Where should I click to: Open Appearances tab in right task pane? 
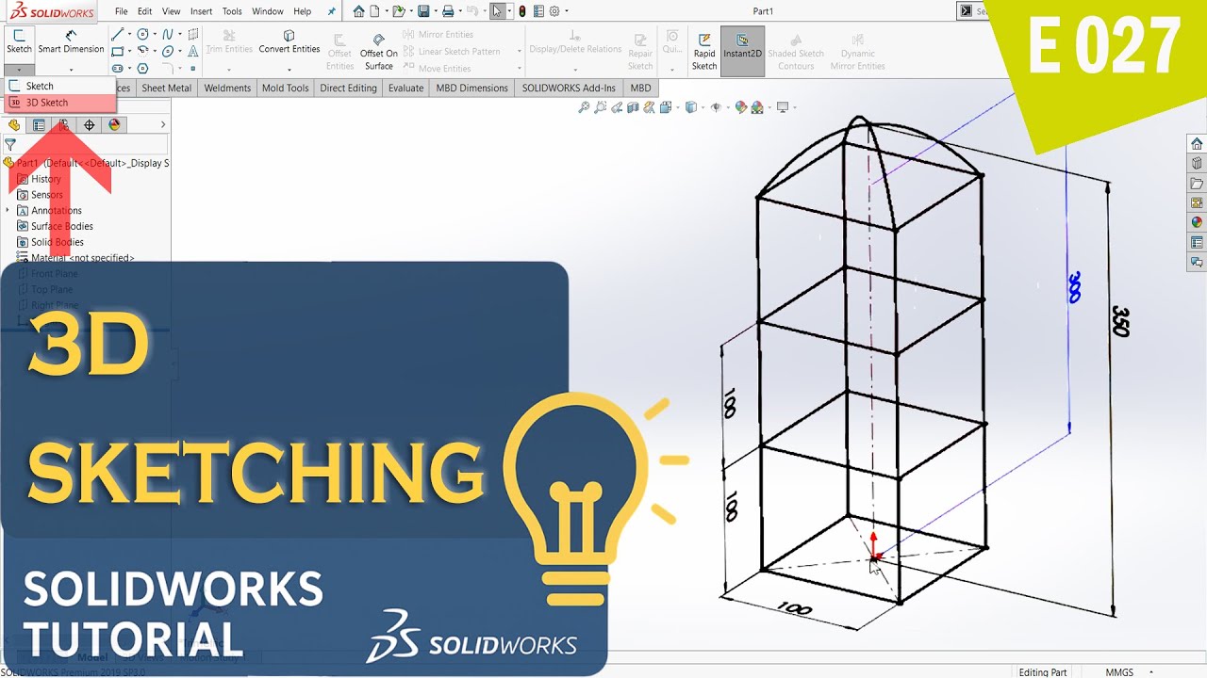pos(1197,222)
